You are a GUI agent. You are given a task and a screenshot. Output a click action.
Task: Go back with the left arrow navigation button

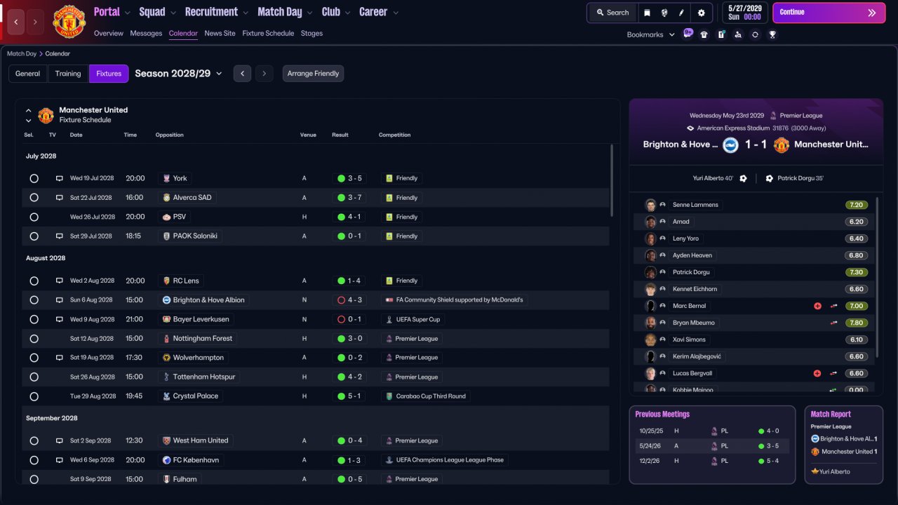[x=16, y=22]
